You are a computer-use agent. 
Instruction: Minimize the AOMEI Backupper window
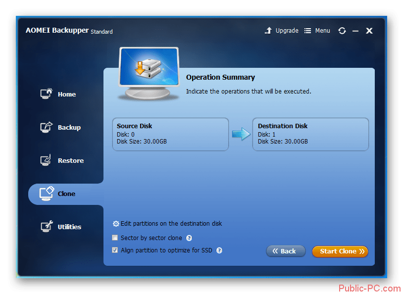tap(355, 31)
